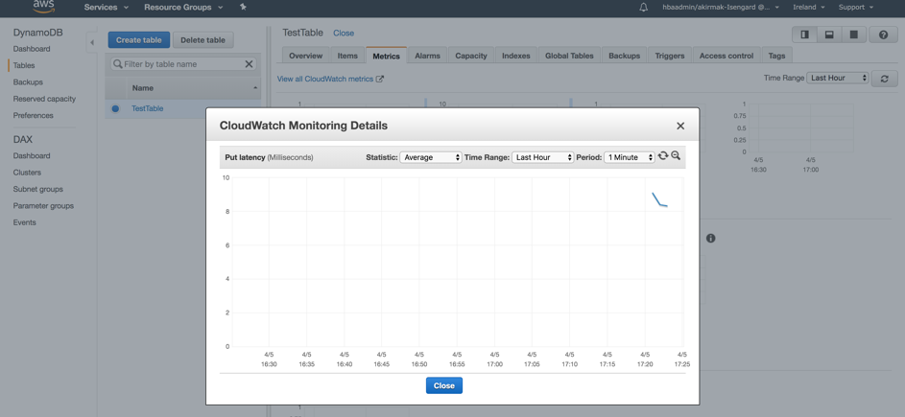Open Preferences in the sidebar
Screen dimensions: 905x417
[x=33, y=116]
